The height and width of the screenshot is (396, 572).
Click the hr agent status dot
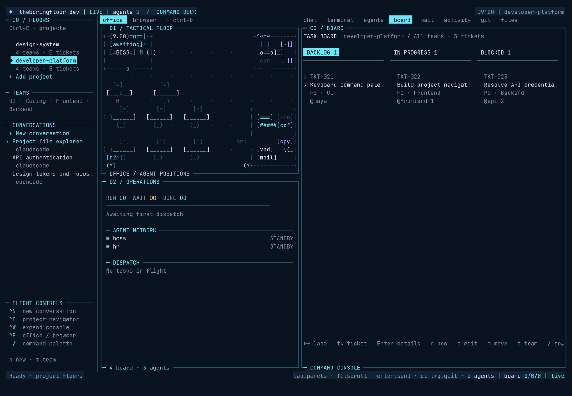pos(108,246)
